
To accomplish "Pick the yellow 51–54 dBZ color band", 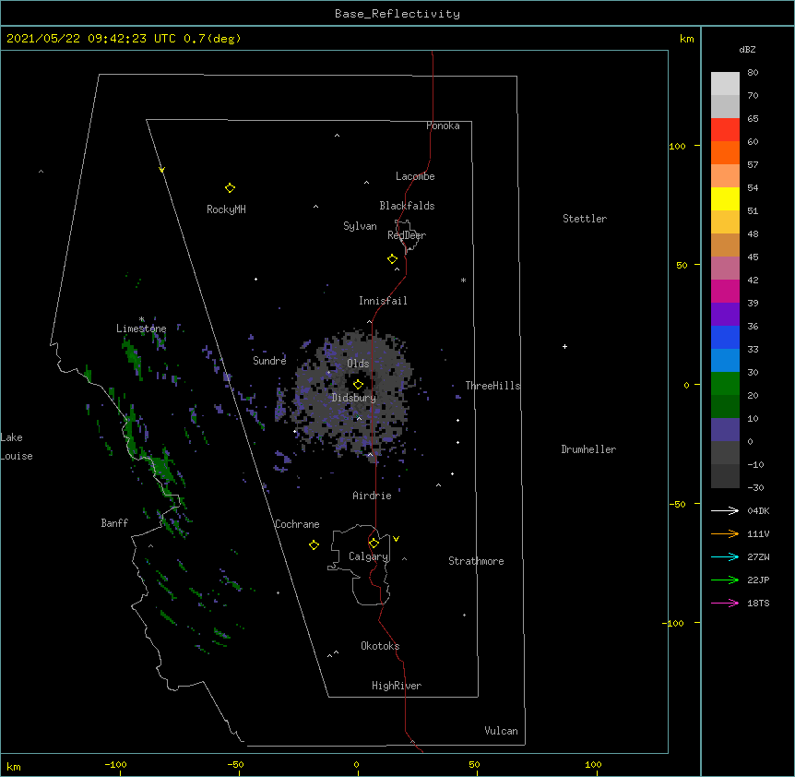I will 725,198.
